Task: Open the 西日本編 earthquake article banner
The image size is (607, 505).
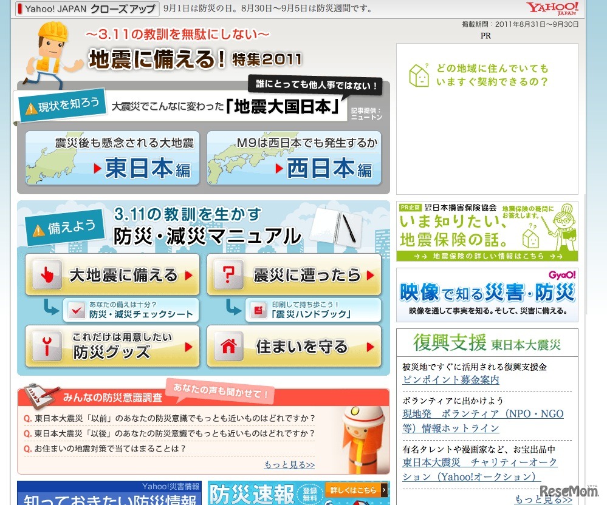Action: pos(294,158)
